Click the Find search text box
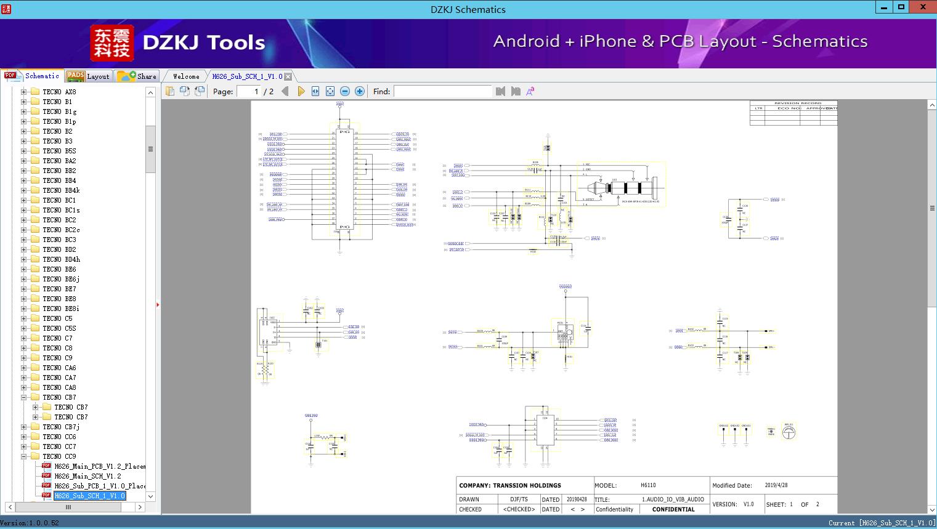 [x=443, y=91]
